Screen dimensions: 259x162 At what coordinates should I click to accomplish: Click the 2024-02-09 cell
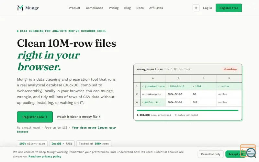coord(178,102)
